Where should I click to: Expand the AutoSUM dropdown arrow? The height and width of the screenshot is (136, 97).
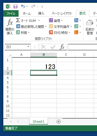[39, 21]
